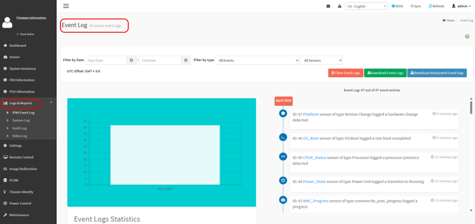Click 'Event Log: 47 out of 47 event entries'
Screen dimensions: 475x224
pos(372,90)
